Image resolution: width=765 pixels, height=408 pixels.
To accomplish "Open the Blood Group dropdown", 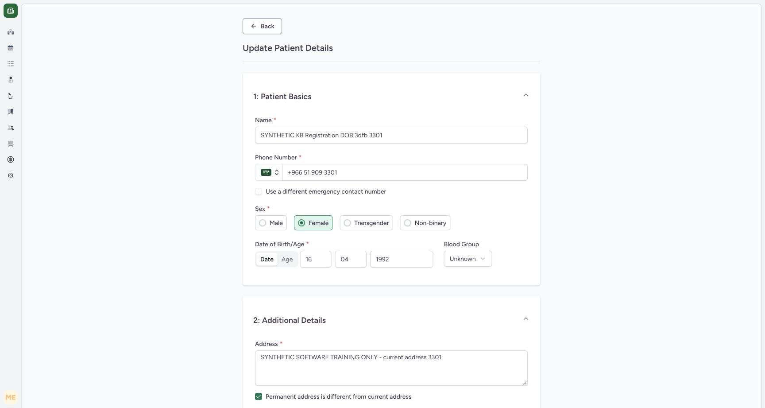I will [467, 259].
